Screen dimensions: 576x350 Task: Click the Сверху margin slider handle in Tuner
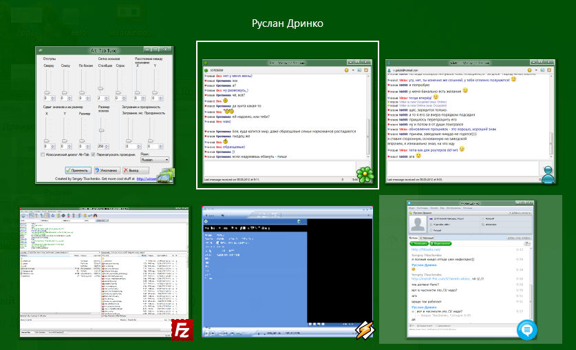coord(47,92)
